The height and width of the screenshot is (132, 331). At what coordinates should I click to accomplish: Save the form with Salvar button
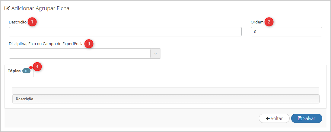tap(307, 118)
